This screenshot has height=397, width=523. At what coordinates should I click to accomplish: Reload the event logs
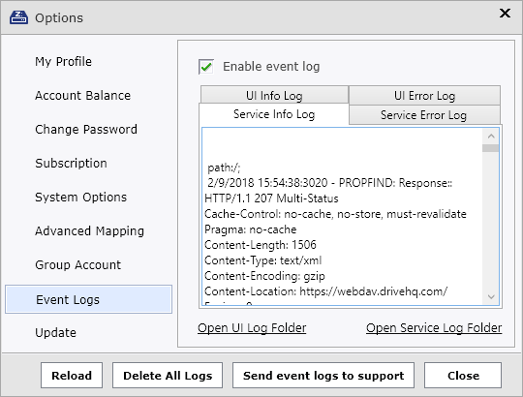pyautogui.click(x=72, y=376)
